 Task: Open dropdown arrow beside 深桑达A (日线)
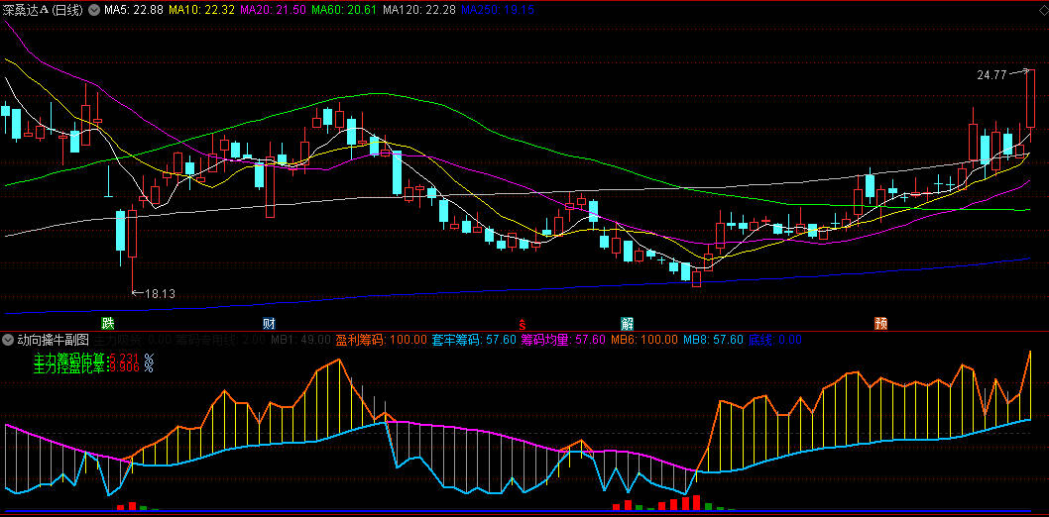click(93, 10)
